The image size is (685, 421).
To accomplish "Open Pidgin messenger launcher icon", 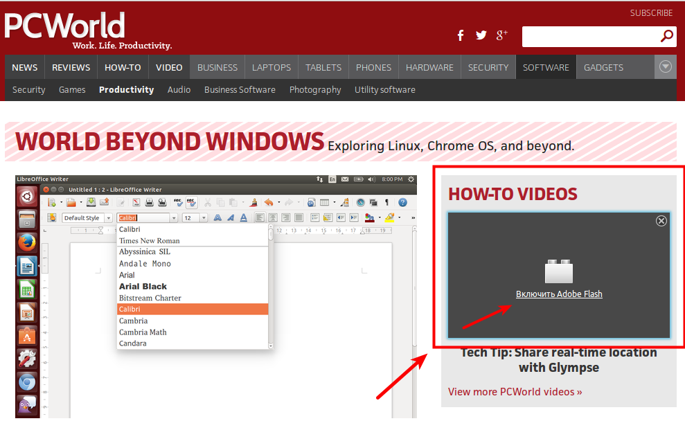I will click(x=26, y=406).
